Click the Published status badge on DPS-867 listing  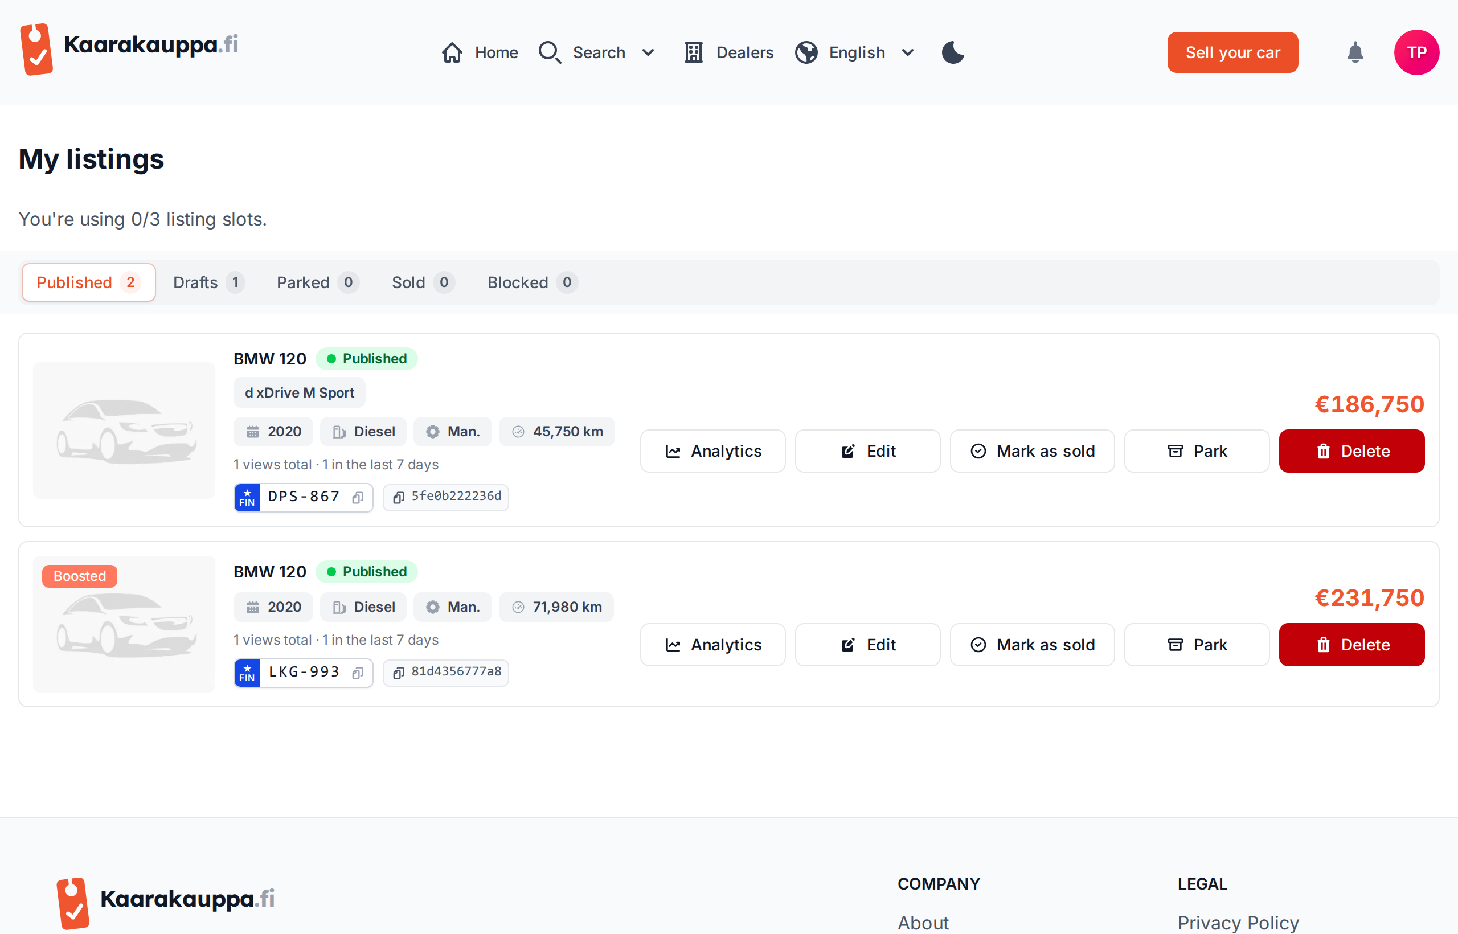[x=366, y=359]
